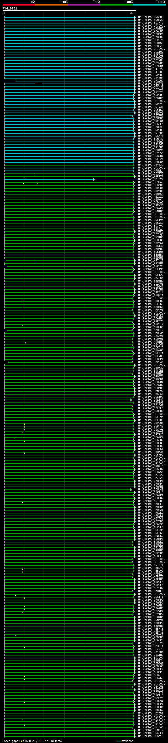Screen dimensions: 168x743
Task: Select the UniRef100_Q5N8C4 label
Action: point(151,194)
